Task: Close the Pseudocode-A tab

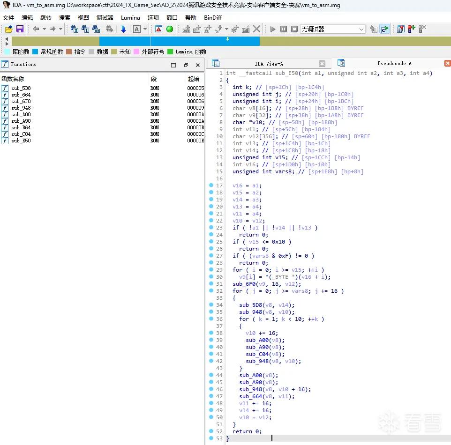Action: (x=448, y=63)
